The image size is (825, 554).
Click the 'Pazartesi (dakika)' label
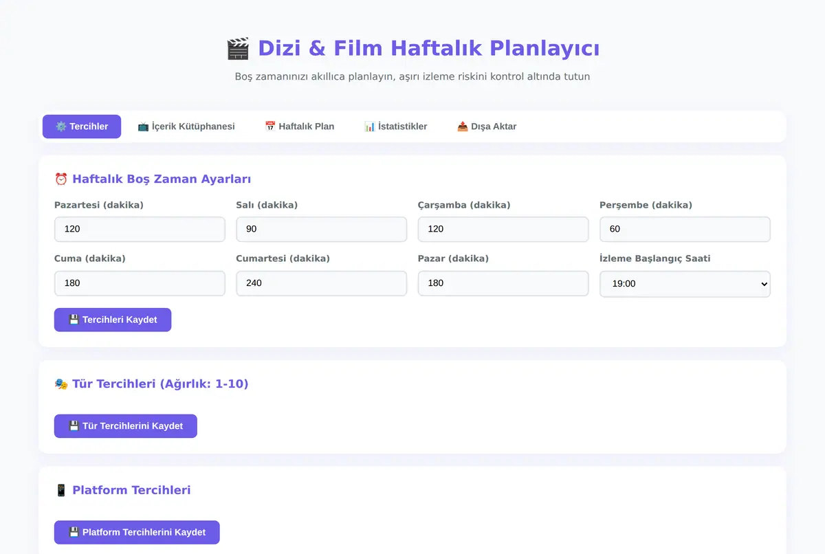(x=99, y=205)
